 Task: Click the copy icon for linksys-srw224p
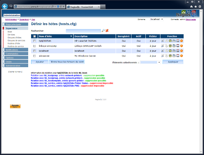(x=166, y=46)
